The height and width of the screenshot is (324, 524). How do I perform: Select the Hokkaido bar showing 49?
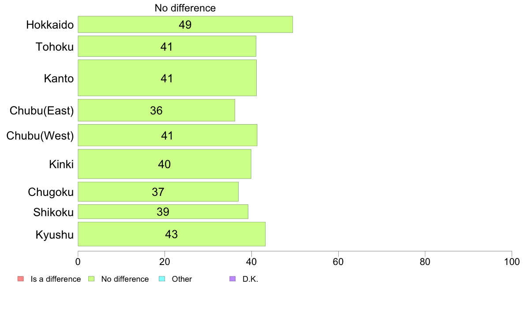click(x=185, y=24)
